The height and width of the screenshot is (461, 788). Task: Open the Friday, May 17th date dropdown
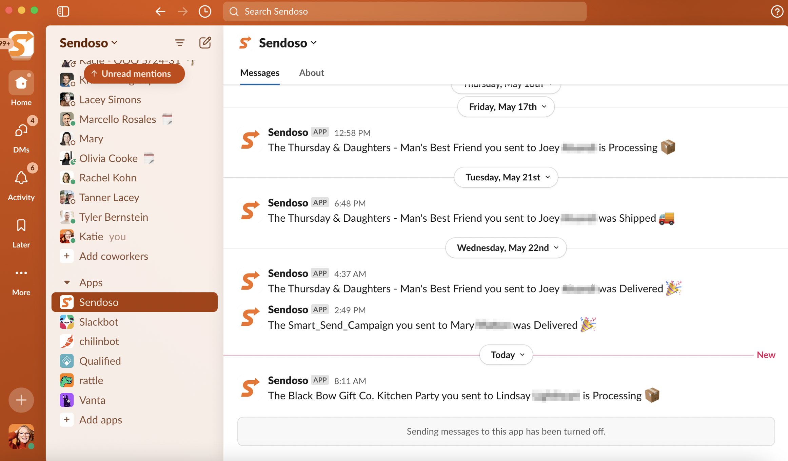pyautogui.click(x=506, y=107)
